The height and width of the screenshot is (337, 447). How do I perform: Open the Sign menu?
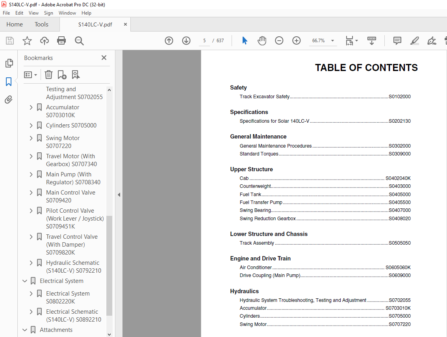48,13
